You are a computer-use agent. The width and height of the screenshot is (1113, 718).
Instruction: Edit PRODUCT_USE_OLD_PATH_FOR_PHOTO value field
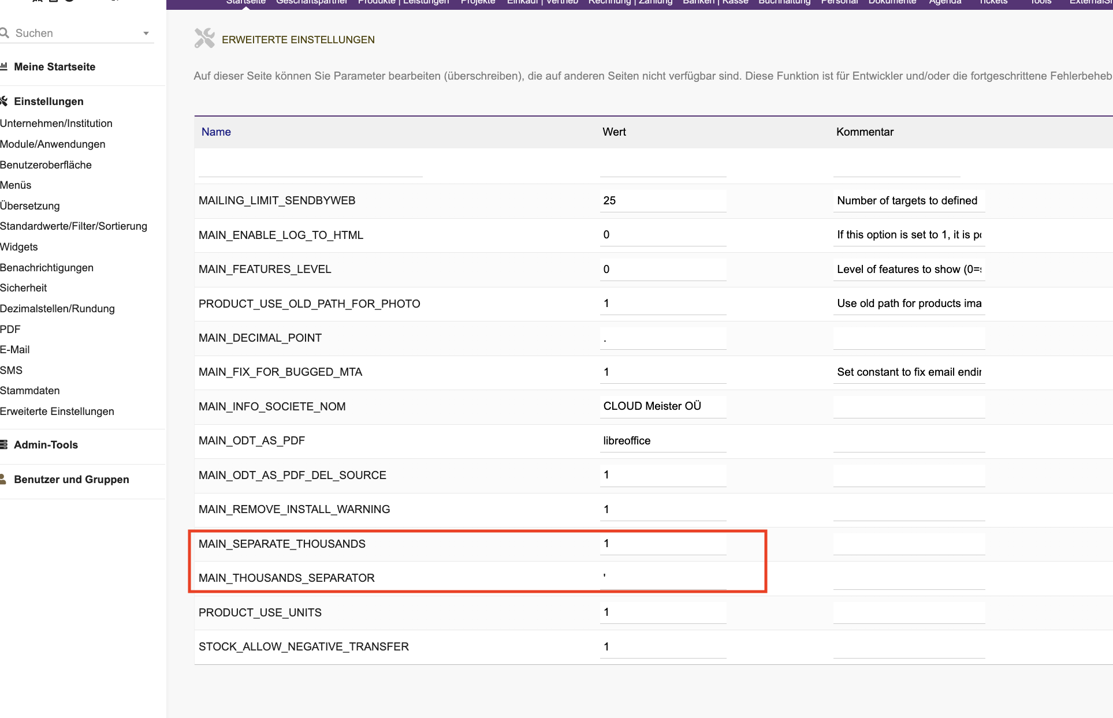[x=663, y=304]
